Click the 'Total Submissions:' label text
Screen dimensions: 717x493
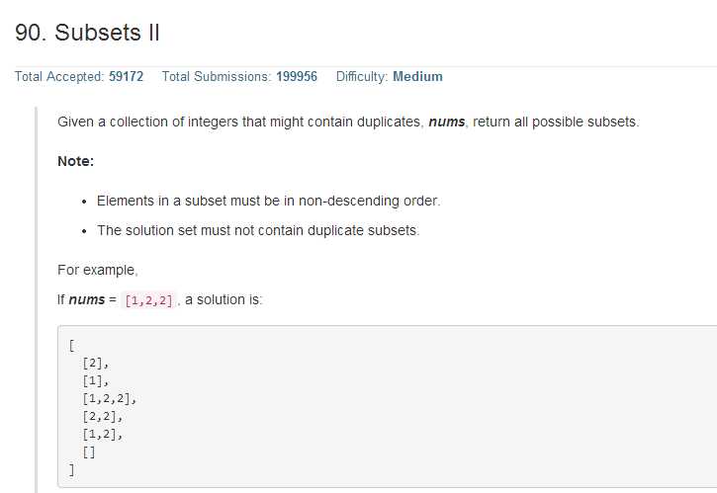(217, 76)
